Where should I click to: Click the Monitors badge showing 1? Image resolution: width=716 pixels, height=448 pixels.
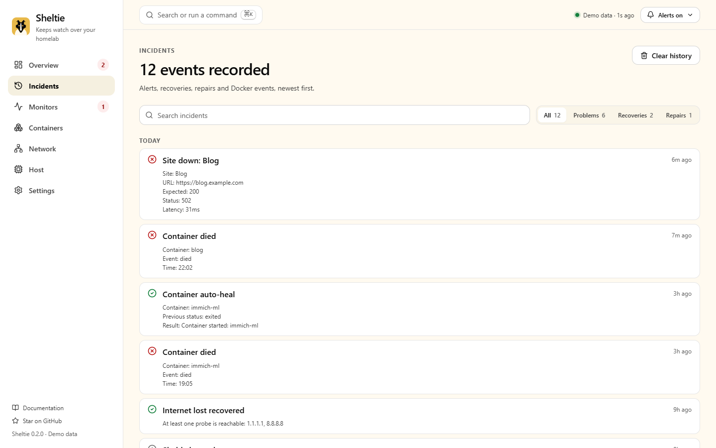coord(103,107)
